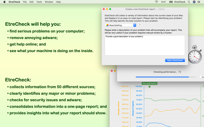204x127 pixels.
Task: Click the Start EtreCheck button
Action: (175, 60)
